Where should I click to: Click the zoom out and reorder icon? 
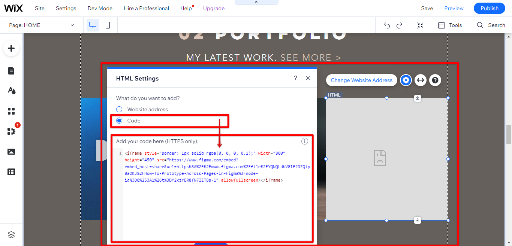(x=420, y=25)
